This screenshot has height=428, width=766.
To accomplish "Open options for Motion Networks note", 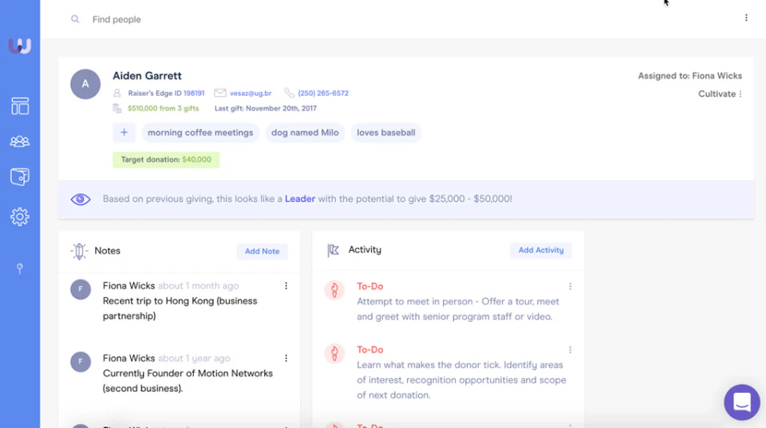I will [x=286, y=358].
